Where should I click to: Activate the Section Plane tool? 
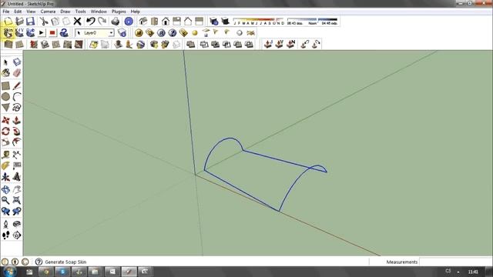click(x=17, y=235)
